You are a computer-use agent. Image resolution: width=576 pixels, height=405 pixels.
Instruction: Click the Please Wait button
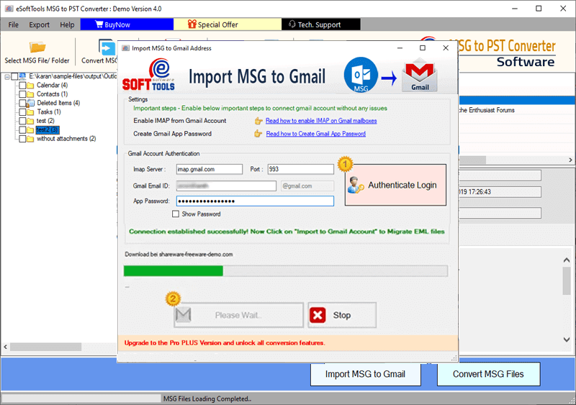[x=238, y=315]
